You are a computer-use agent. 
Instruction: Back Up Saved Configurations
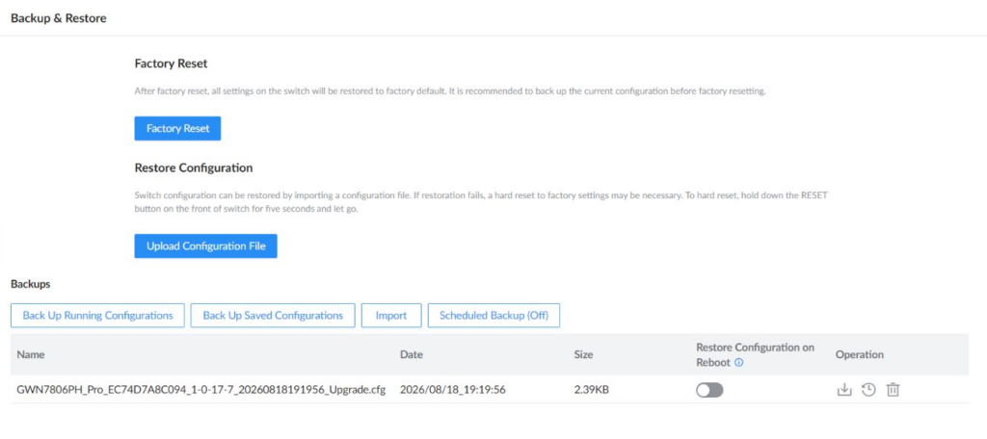pyautogui.click(x=273, y=315)
